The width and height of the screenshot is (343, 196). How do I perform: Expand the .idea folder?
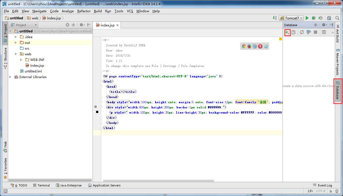click(16, 37)
